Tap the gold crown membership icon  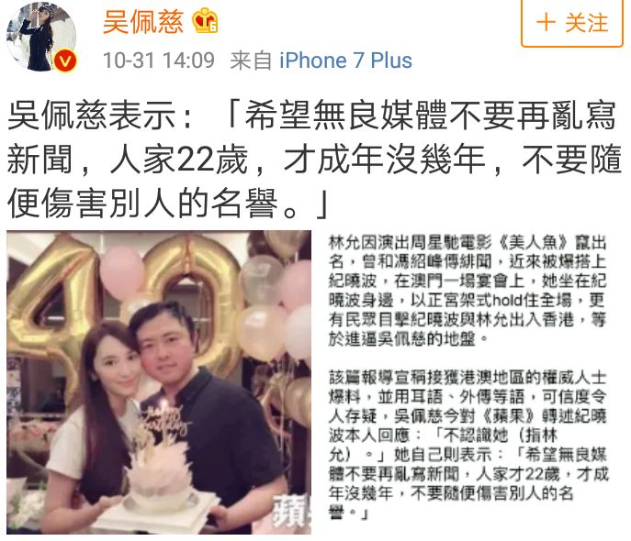(205, 21)
